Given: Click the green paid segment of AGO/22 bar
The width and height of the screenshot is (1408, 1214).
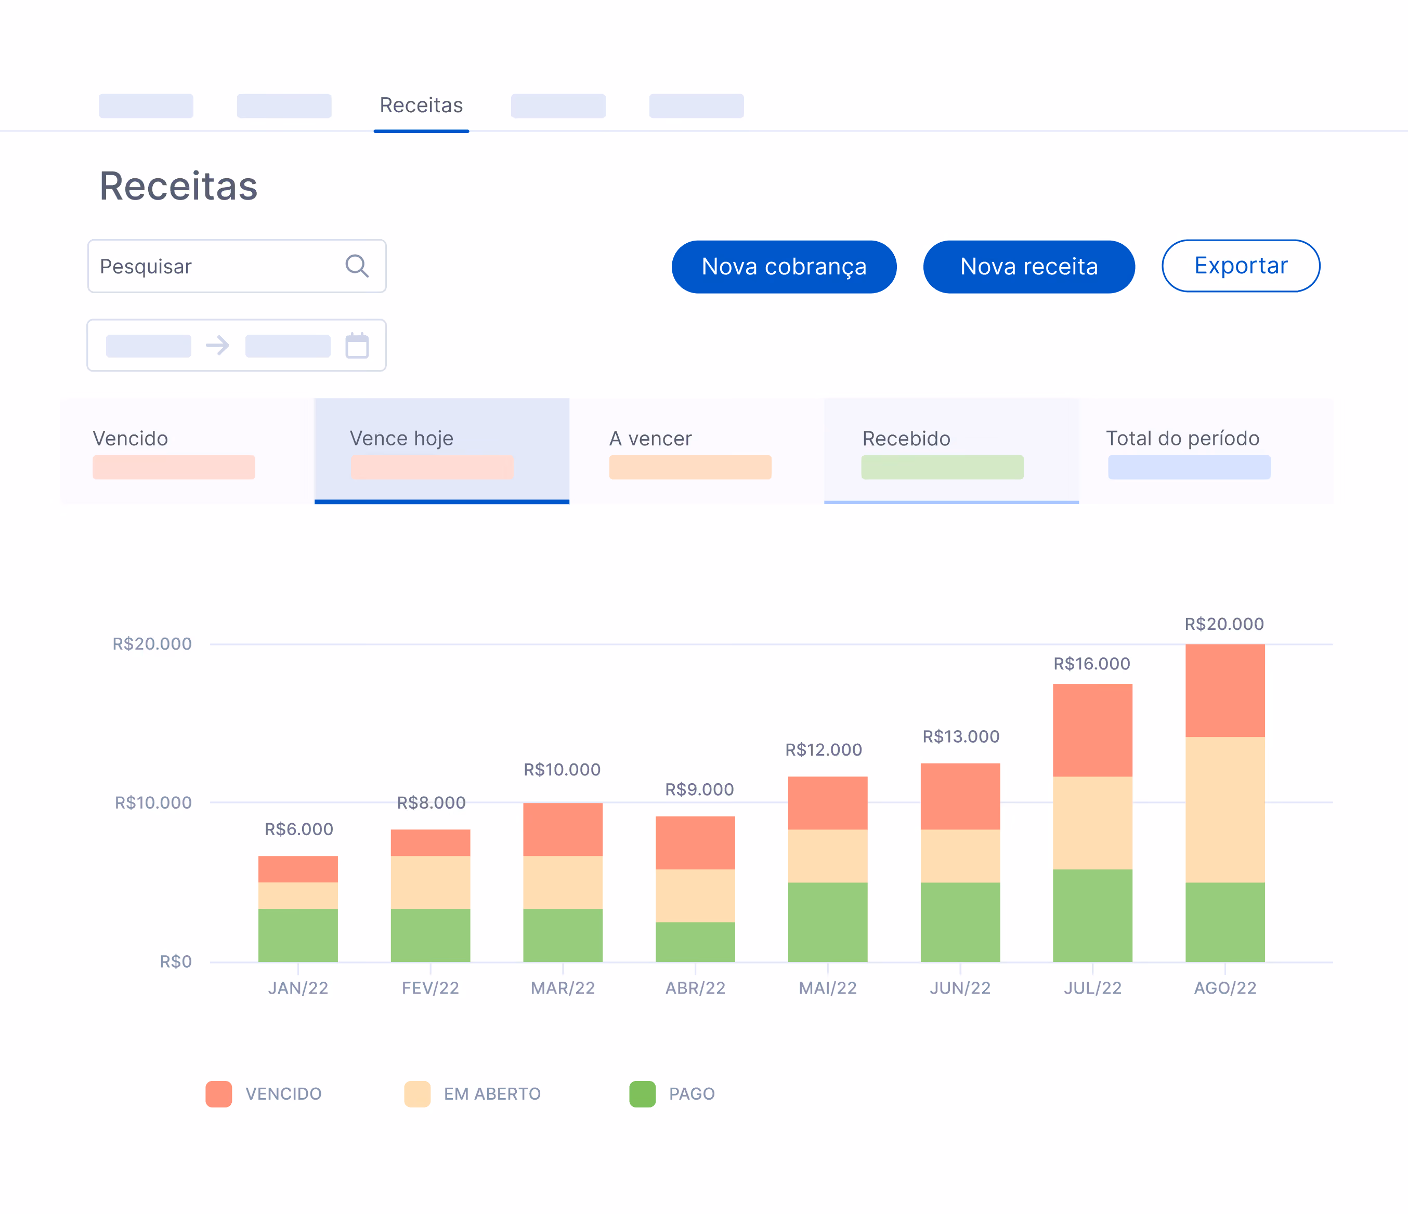Looking at the screenshot, I should coord(1225,922).
